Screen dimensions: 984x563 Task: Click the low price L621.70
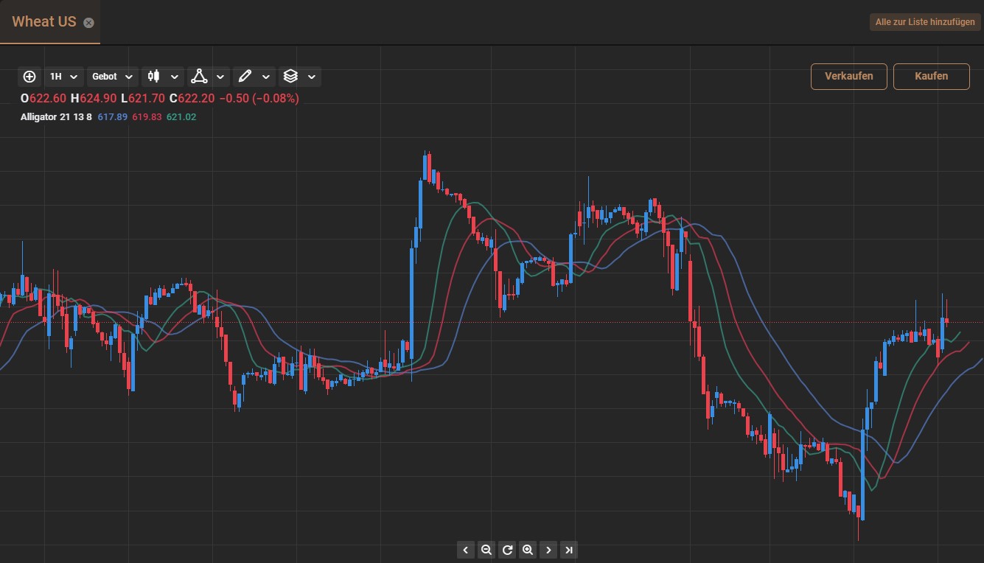click(x=144, y=98)
